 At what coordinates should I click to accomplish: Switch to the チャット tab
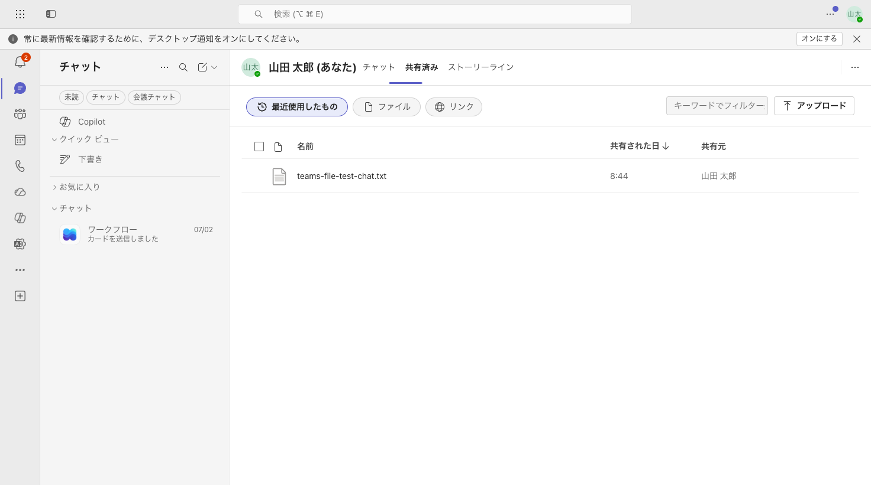(x=379, y=67)
